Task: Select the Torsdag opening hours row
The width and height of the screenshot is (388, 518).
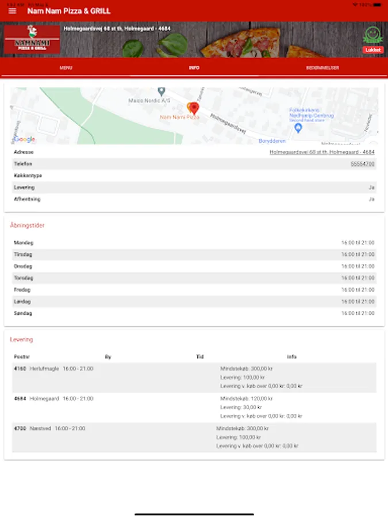Action: click(x=194, y=278)
